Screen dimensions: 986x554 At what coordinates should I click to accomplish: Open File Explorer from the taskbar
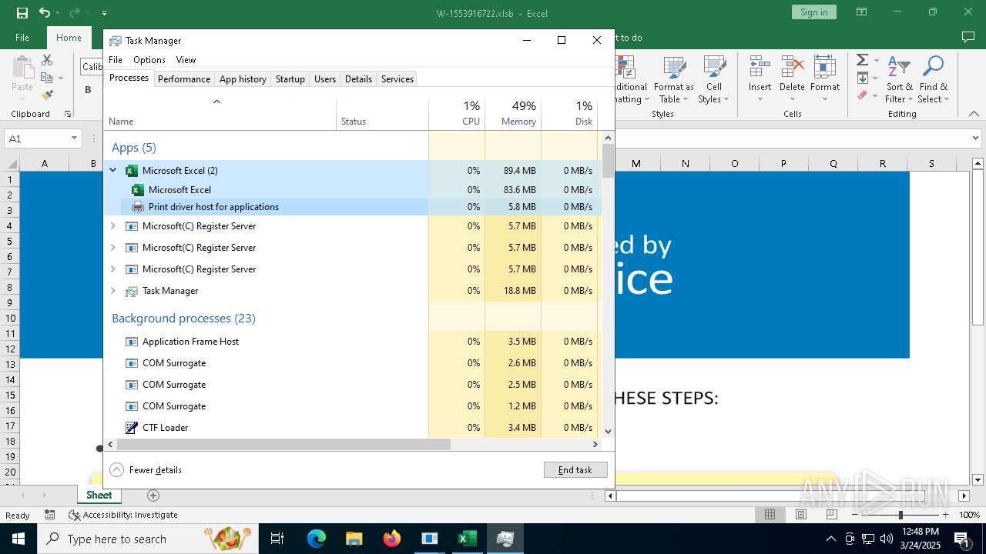point(354,539)
